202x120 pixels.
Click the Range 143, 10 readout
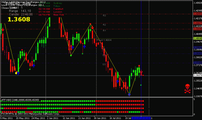pos(20,11)
